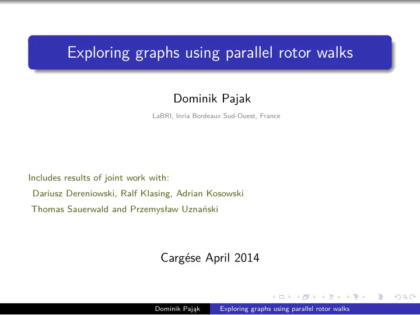Click the name Dariusz Dereniowski
The image size is (420, 315).
75,193
